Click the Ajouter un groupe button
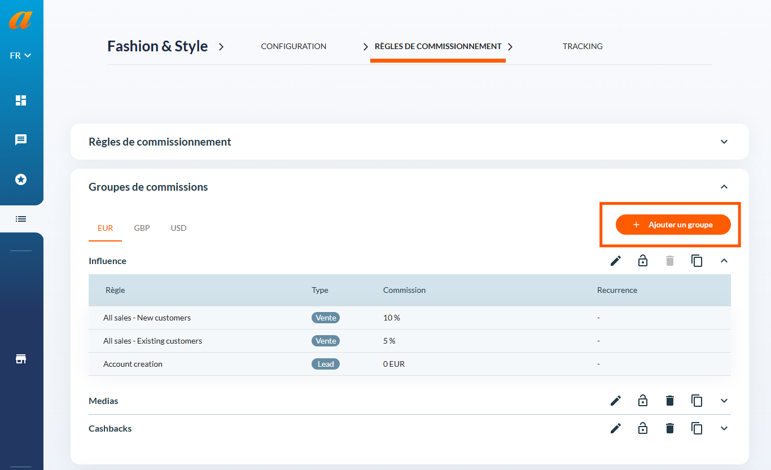 pyautogui.click(x=673, y=225)
